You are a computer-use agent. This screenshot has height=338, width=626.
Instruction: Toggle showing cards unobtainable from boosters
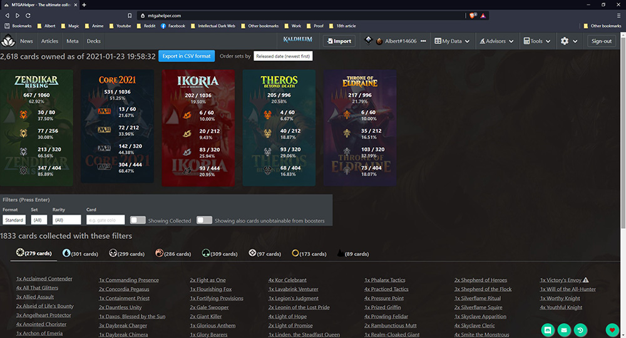205,220
